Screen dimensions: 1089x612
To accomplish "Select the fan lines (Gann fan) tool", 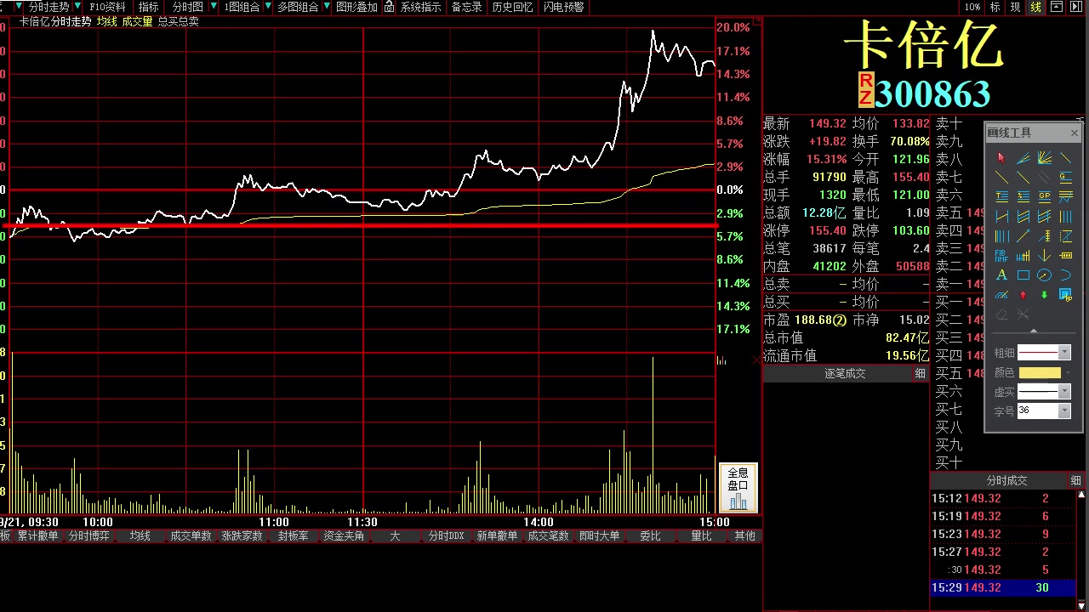I will click(x=1045, y=157).
